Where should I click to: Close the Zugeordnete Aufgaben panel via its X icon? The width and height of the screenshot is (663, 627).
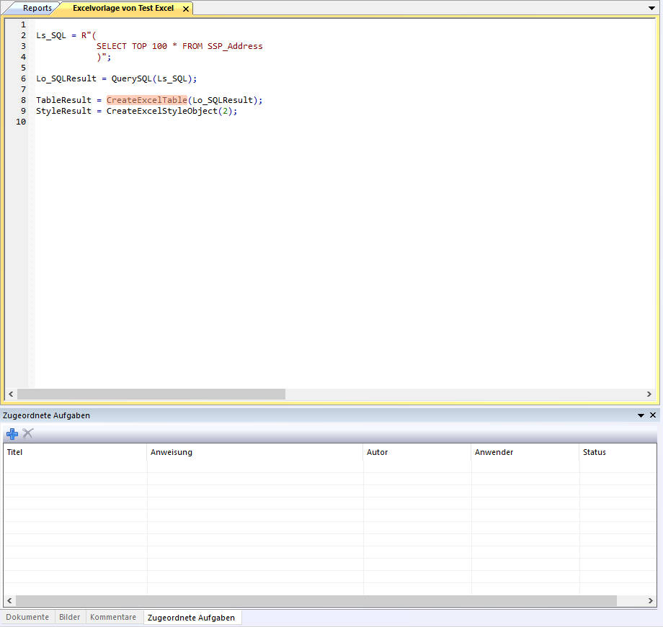(x=654, y=415)
